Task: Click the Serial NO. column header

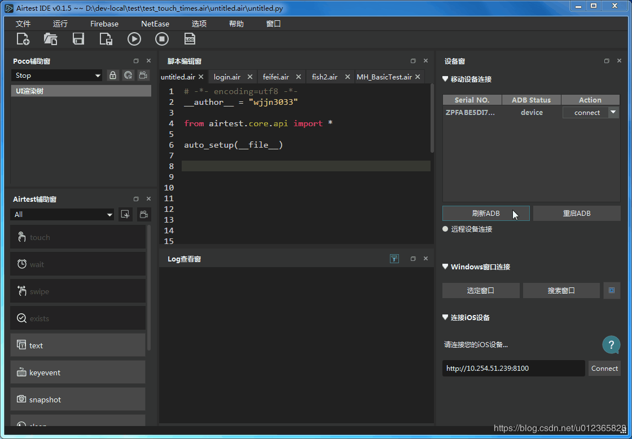Action: (472, 100)
